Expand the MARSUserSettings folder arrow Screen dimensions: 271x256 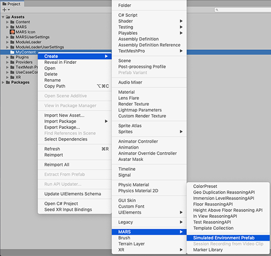(7, 37)
